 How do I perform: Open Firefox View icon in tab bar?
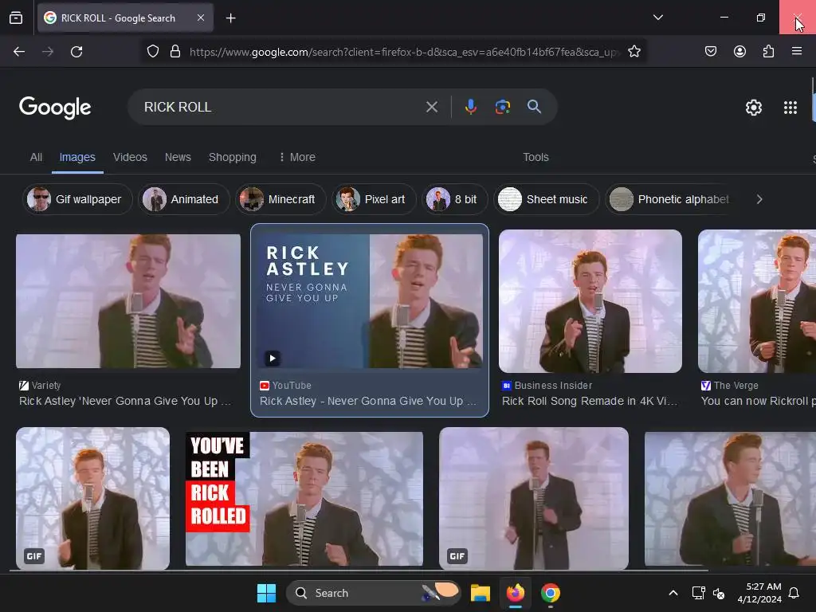point(16,18)
